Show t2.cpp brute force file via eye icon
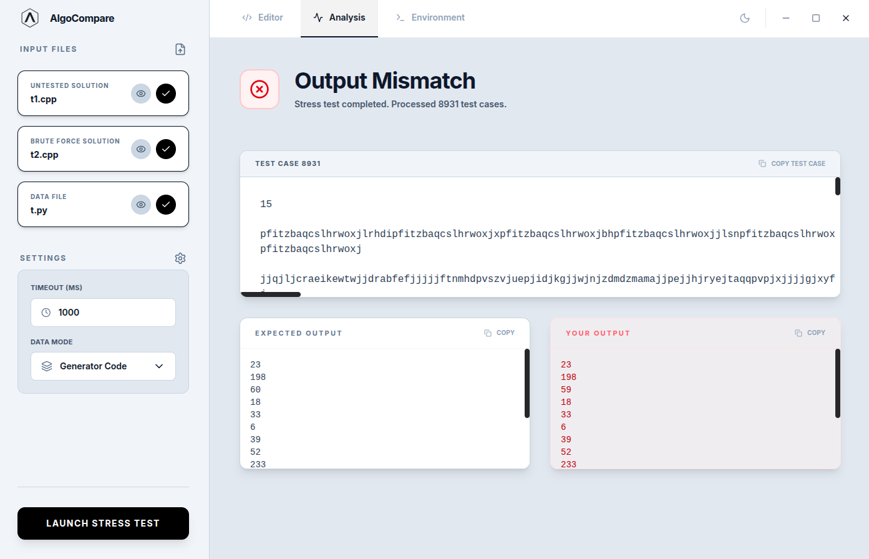Screen dimensions: 869x559 [x=141, y=149]
